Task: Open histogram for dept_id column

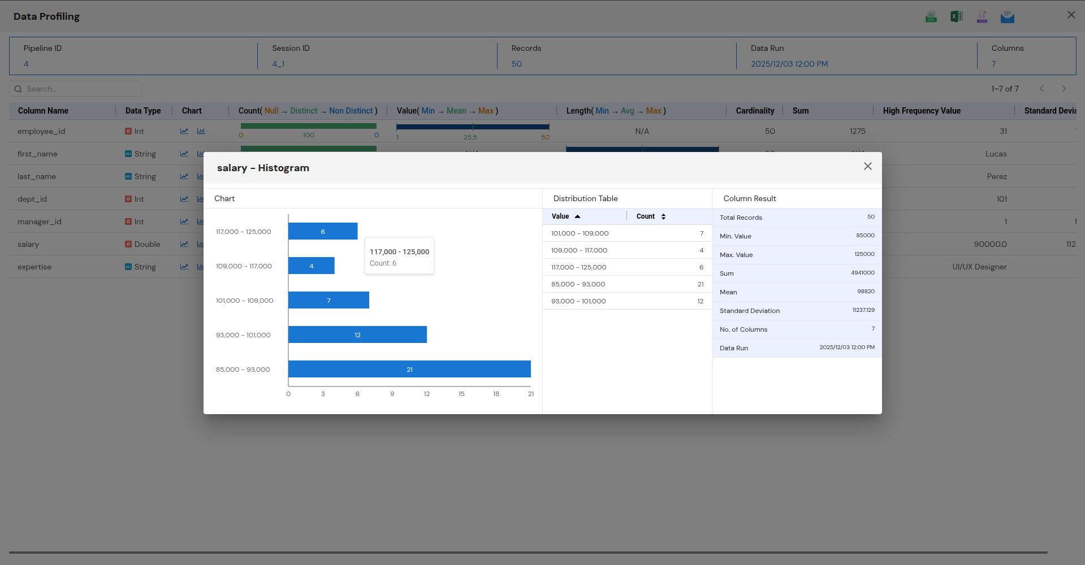Action: pyautogui.click(x=201, y=199)
